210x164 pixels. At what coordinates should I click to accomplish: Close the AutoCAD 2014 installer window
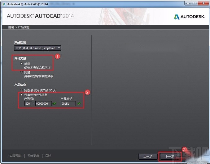(x=203, y=3)
